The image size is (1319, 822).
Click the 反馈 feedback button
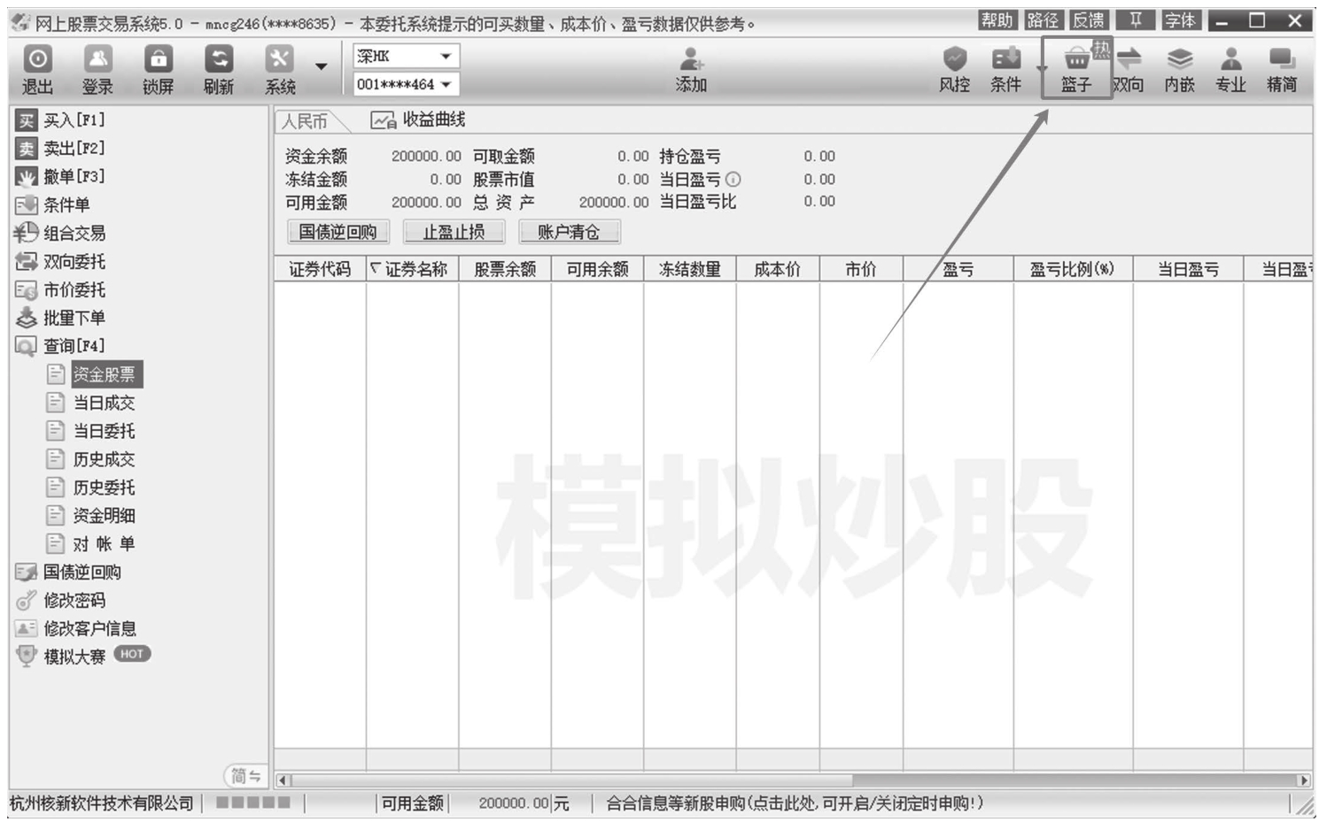(x=1088, y=20)
